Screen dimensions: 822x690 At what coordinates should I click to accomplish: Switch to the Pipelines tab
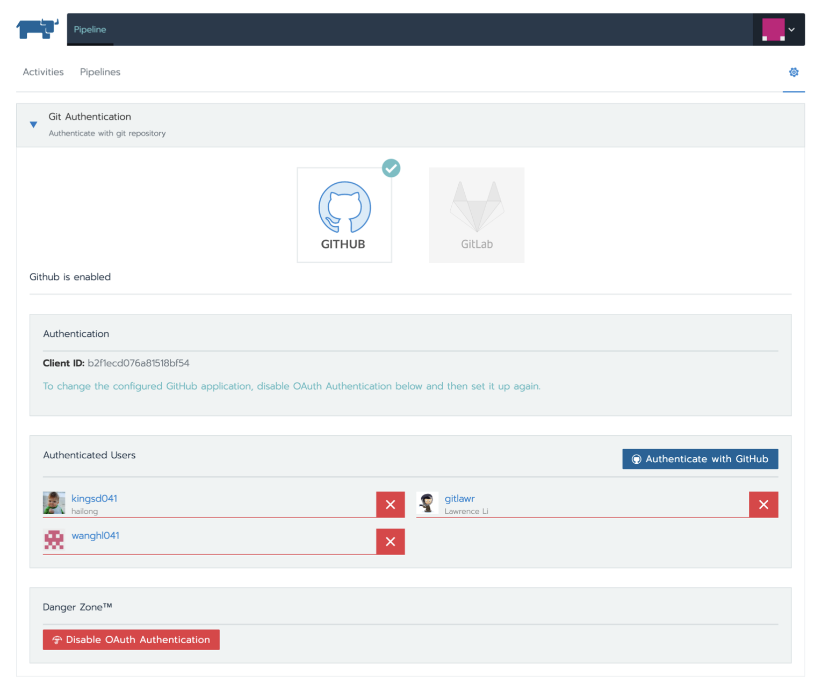(x=100, y=72)
